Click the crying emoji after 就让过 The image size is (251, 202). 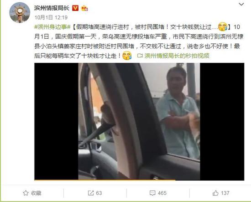(x=223, y=26)
